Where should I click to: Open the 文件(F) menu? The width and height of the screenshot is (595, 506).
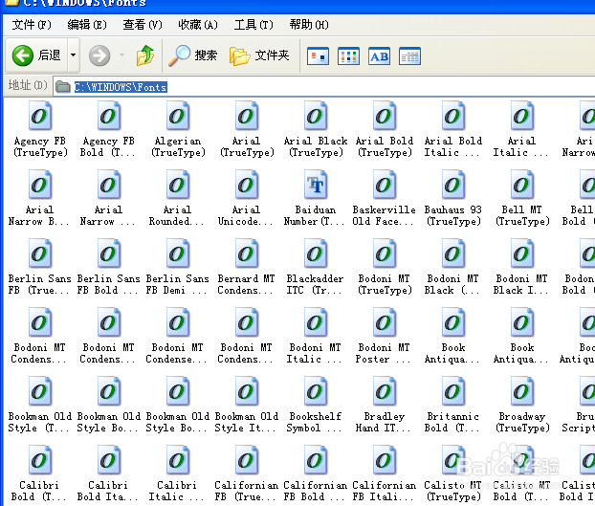32,25
